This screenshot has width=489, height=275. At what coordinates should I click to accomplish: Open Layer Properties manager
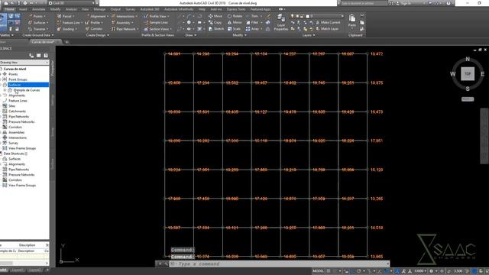click(281, 23)
